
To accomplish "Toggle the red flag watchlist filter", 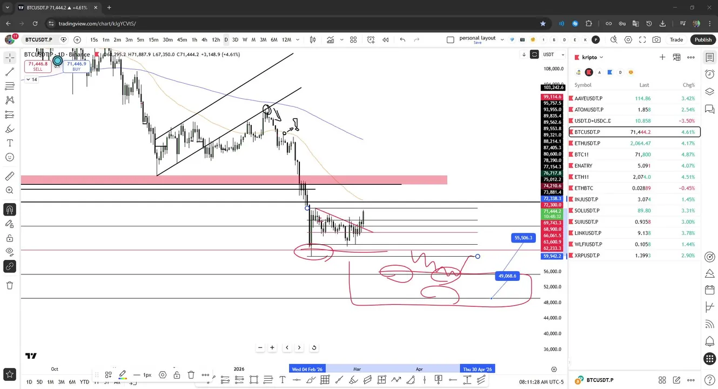I will [x=589, y=72].
